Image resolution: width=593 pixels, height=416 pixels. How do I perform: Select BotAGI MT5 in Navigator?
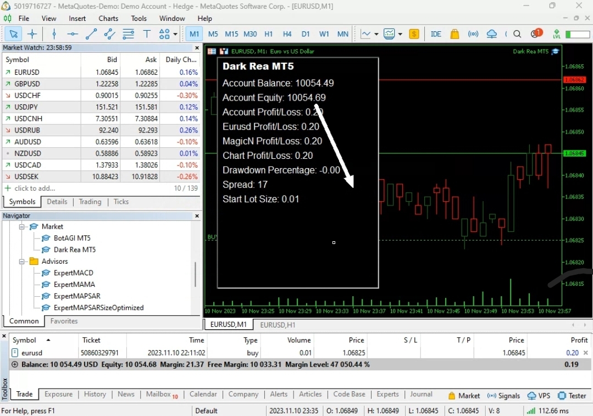coord(72,238)
